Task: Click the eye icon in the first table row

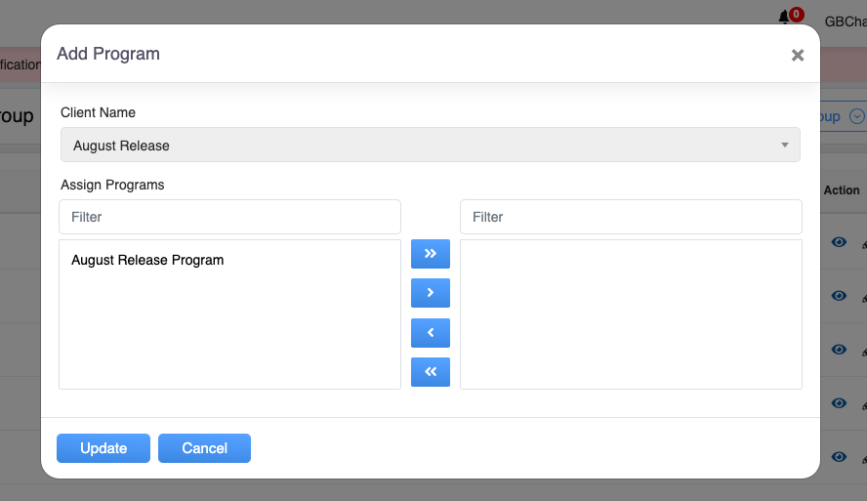Action: click(x=839, y=242)
